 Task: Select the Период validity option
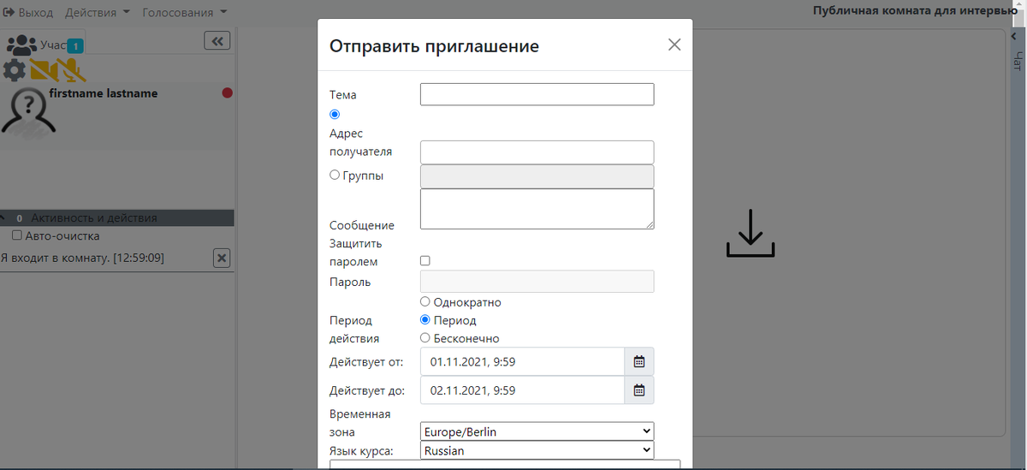click(425, 320)
